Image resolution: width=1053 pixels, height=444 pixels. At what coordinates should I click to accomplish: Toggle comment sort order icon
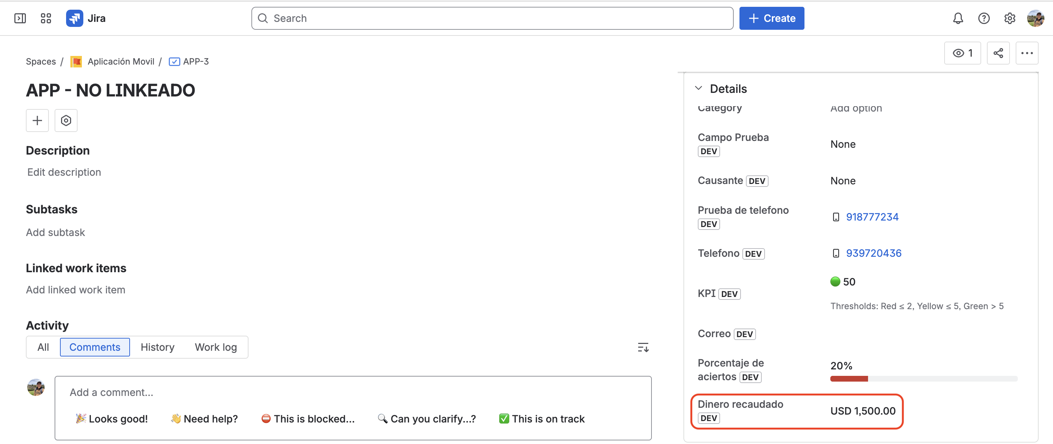point(643,347)
